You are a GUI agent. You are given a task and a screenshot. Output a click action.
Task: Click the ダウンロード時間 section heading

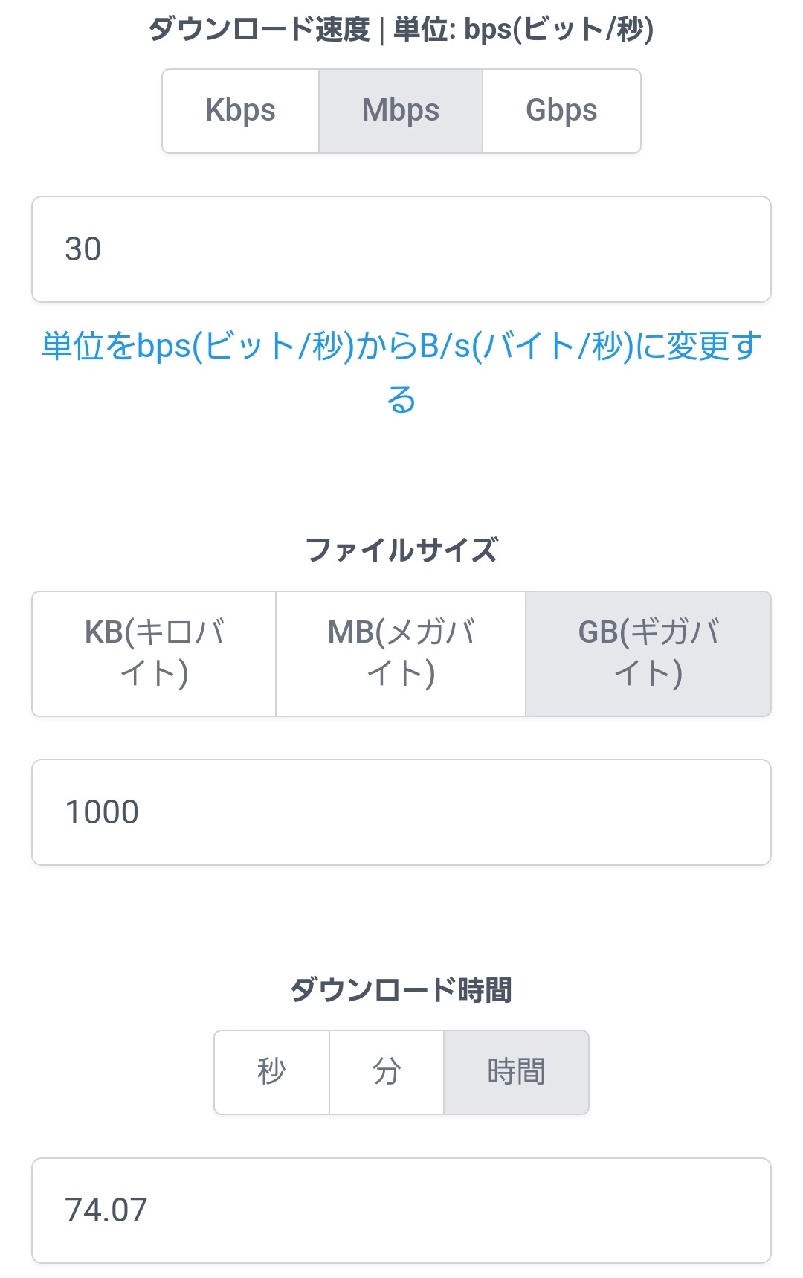(401, 990)
